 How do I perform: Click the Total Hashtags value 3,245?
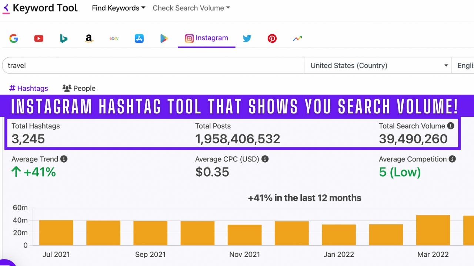[28, 139]
